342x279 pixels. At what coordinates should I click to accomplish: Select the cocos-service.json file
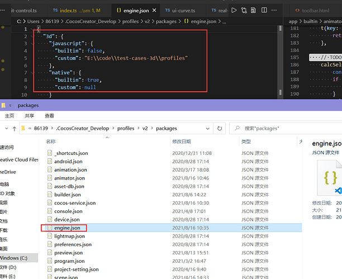point(75,203)
